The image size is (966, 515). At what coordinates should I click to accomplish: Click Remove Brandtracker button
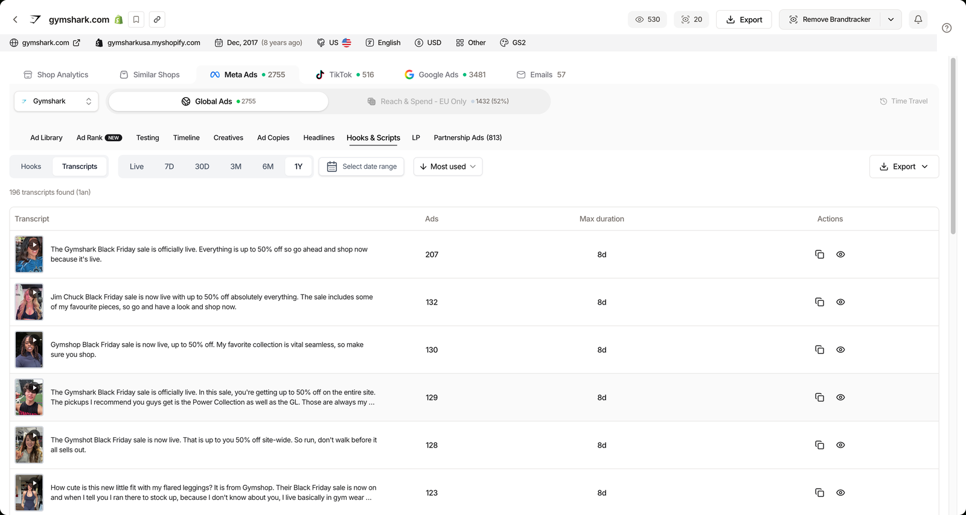[x=830, y=19]
